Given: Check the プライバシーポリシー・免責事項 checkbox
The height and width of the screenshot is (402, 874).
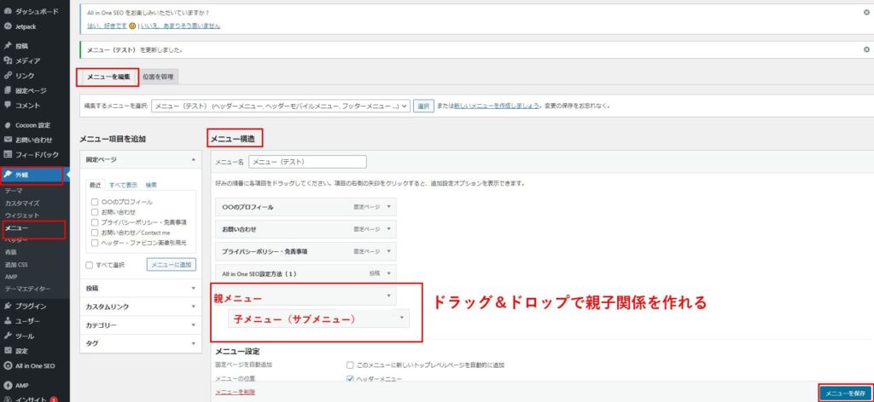Looking at the screenshot, I should click(x=96, y=221).
